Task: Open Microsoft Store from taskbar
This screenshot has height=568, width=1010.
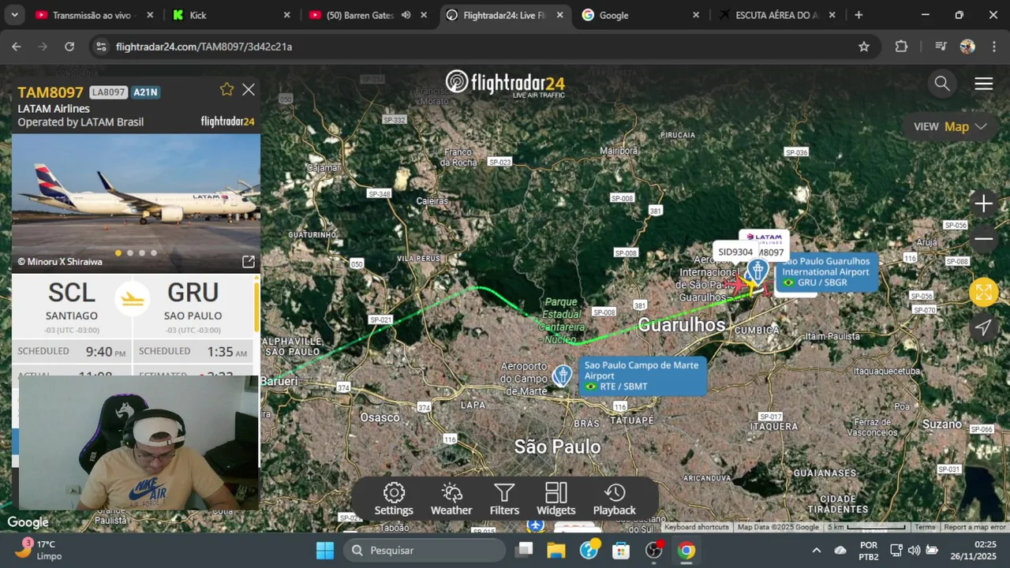Action: 621,550
